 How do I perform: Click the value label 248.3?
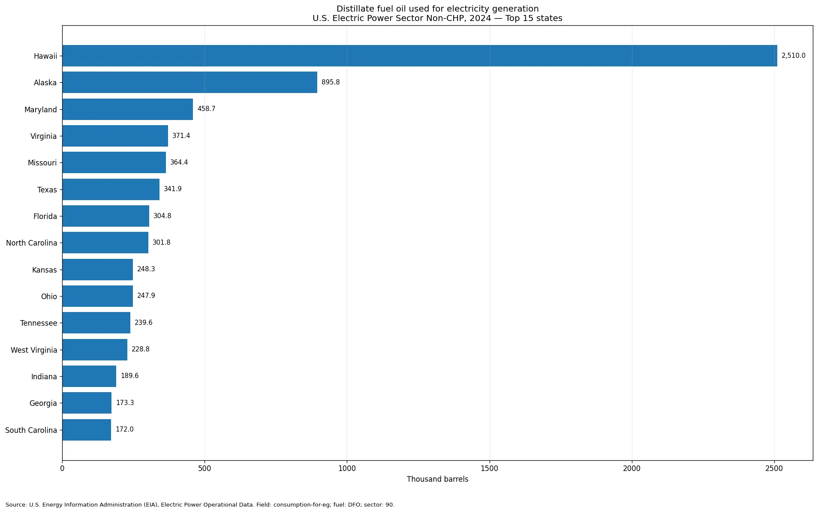pyautogui.click(x=146, y=269)
